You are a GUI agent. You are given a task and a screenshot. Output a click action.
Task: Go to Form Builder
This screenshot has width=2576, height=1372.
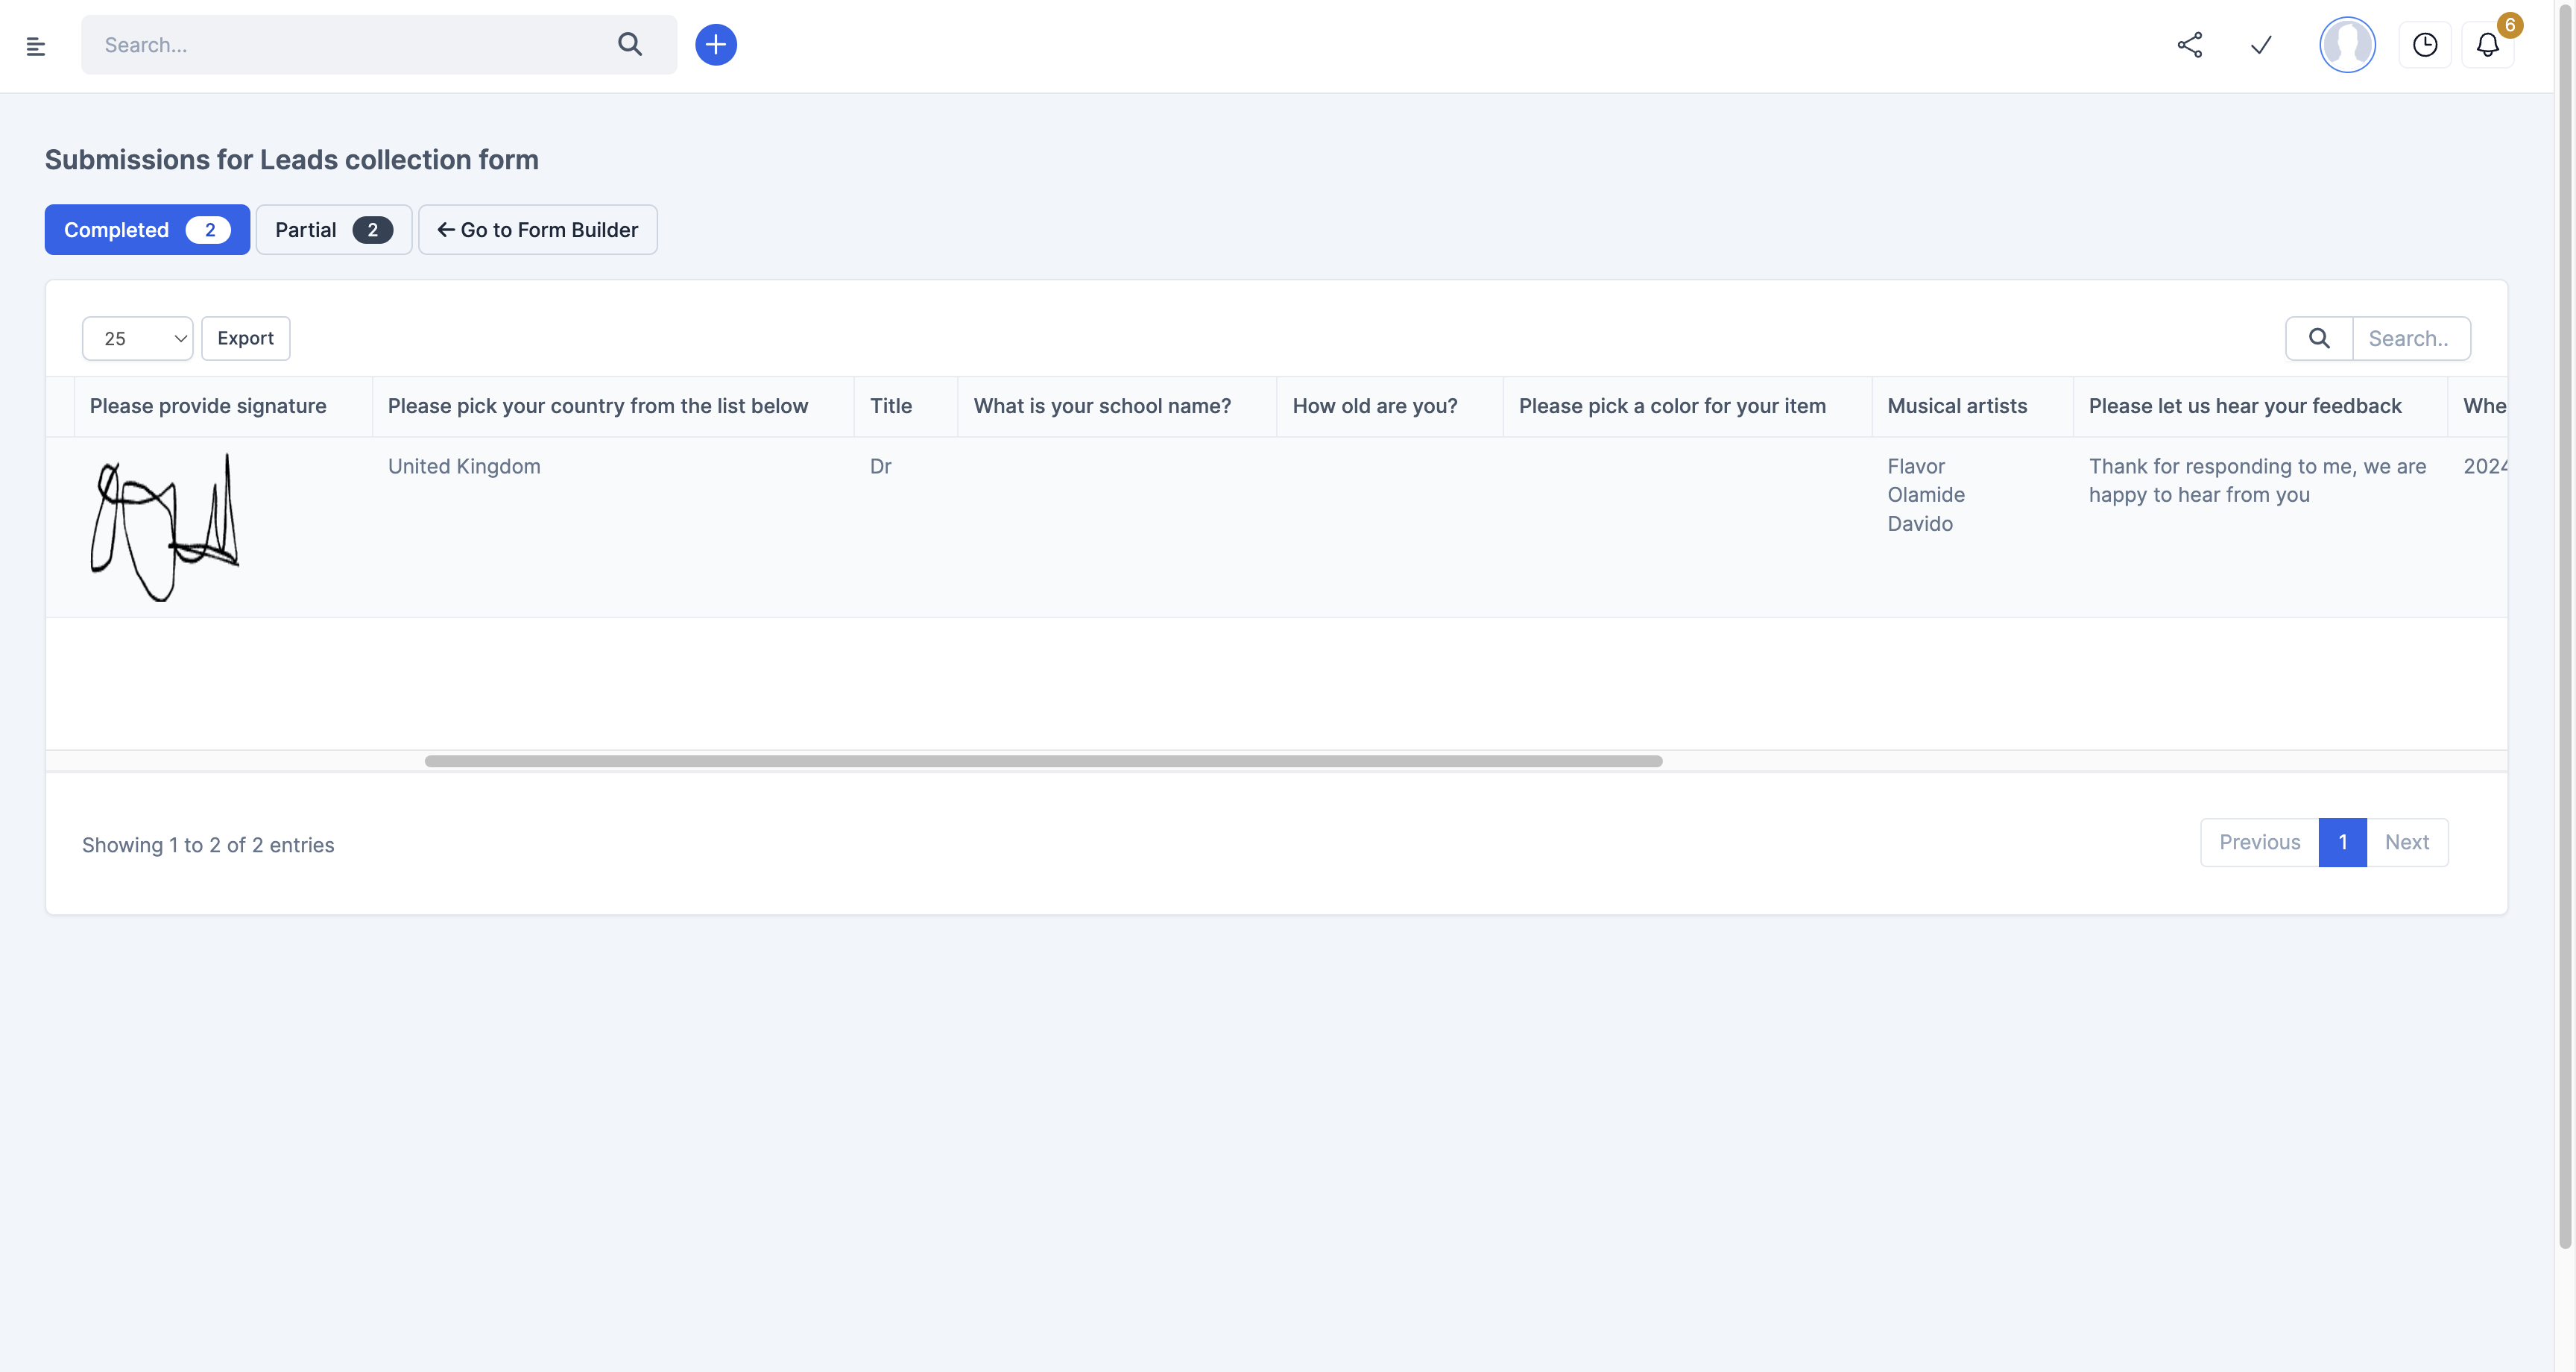pyautogui.click(x=538, y=229)
